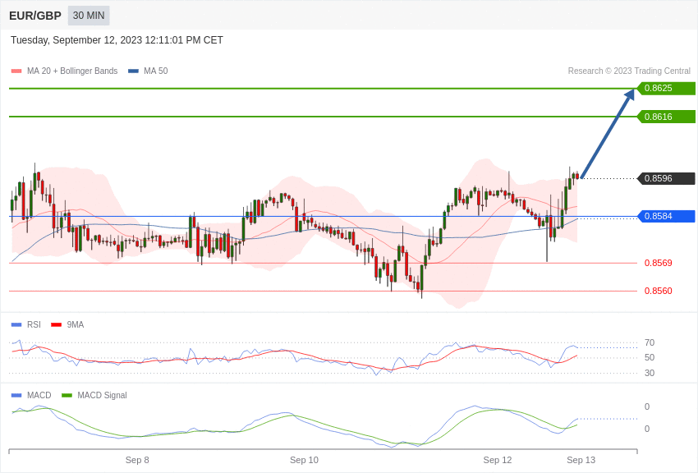698x473 pixels.
Task: Select the green 0.8616 resistance price tag
Action: click(x=666, y=117)
